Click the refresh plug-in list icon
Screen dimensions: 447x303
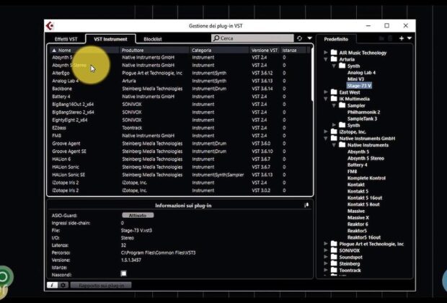pyautogui.click(x=299, y=38)
